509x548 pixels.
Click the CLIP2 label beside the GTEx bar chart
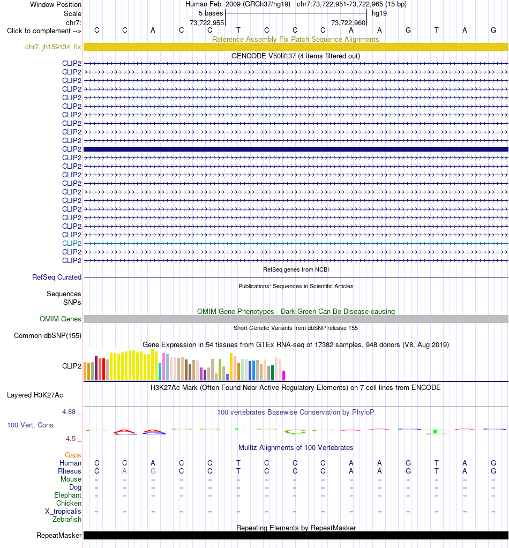point(72,366)
